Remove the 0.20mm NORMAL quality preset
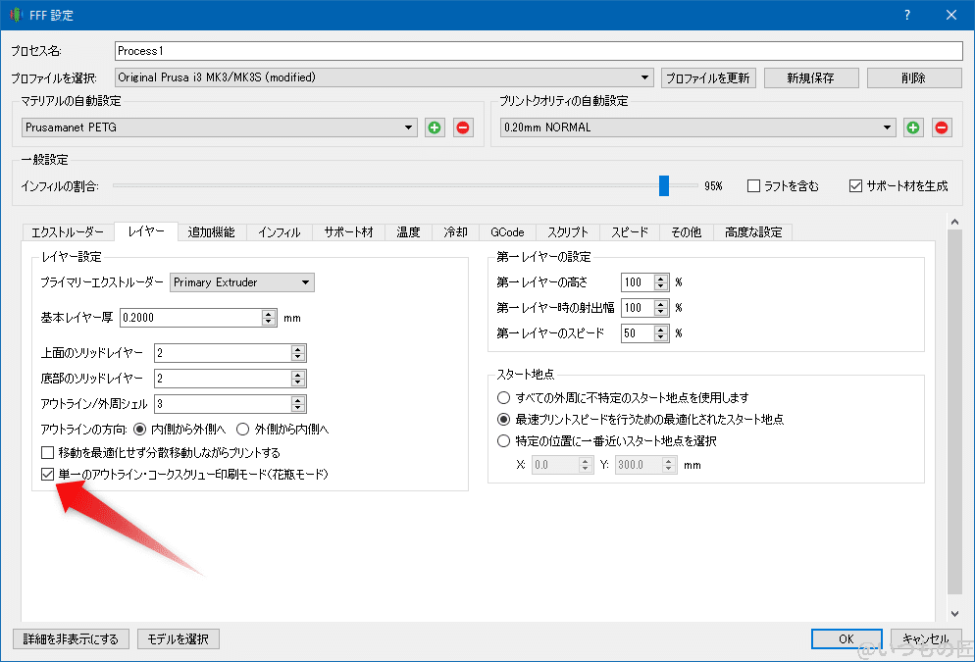975x662 pixels. 941,127
